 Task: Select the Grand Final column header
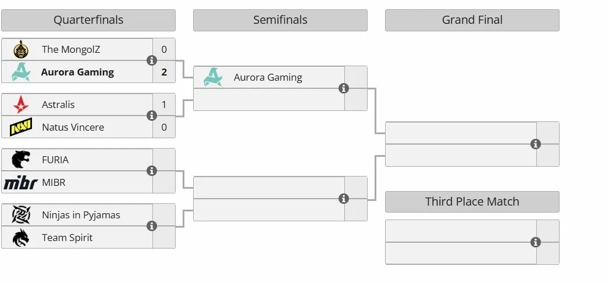pos(472,20)
